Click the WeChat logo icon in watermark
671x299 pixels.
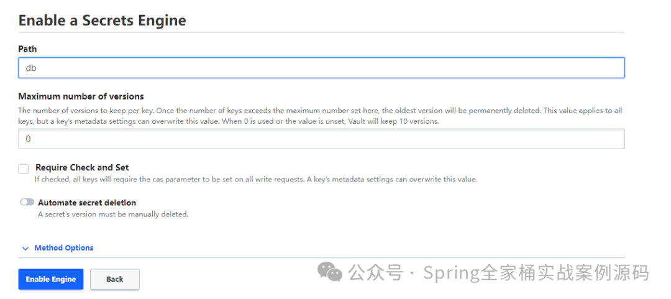pyautogui.click(x=329, y=272)
